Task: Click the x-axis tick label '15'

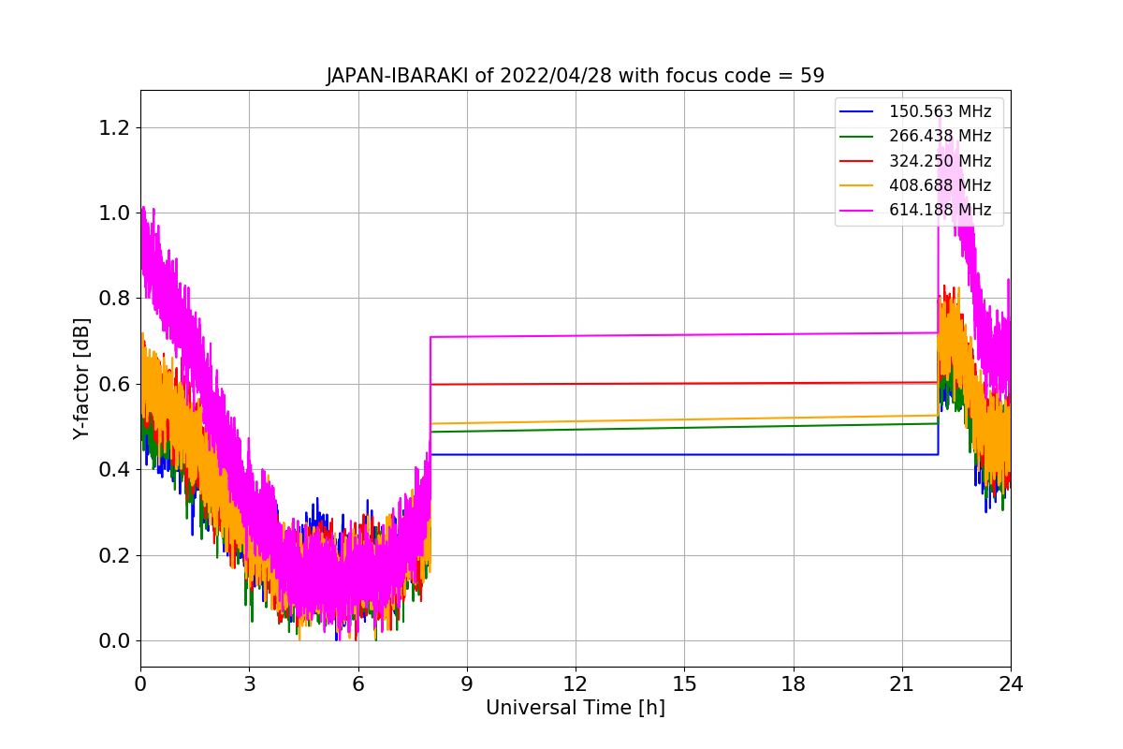Action: click(684, 684)
